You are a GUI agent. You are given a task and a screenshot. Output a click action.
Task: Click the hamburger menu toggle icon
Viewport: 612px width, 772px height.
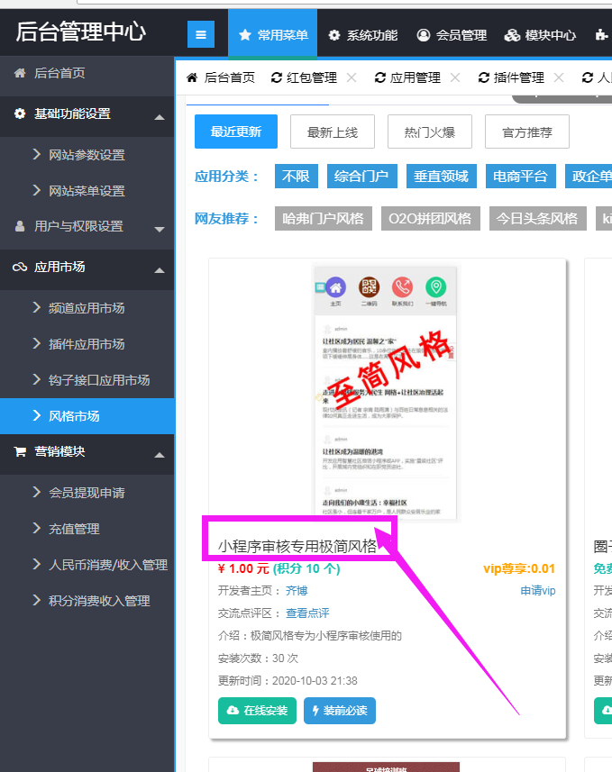[200, 35]
